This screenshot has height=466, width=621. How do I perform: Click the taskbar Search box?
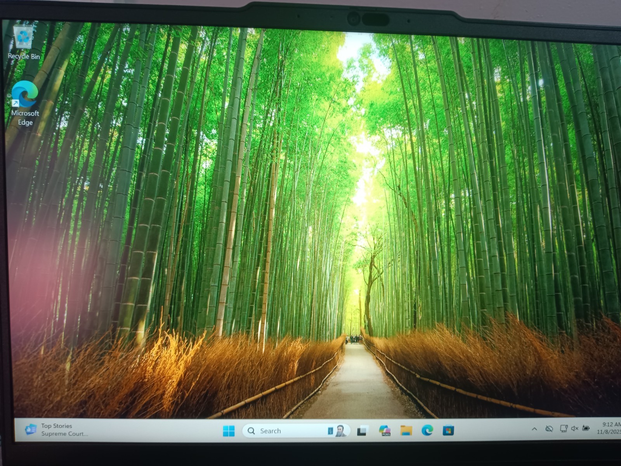(x=296, y=431)
